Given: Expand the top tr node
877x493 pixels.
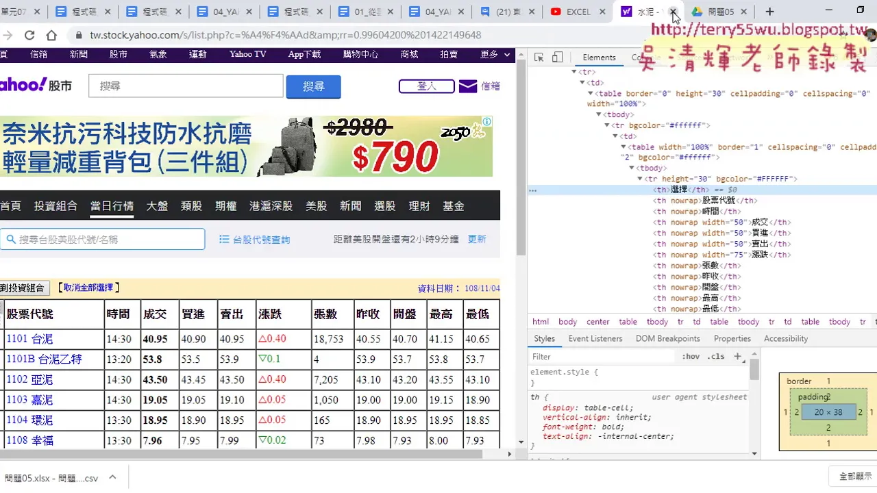Looking at the screenshot, I should point(574,71).
